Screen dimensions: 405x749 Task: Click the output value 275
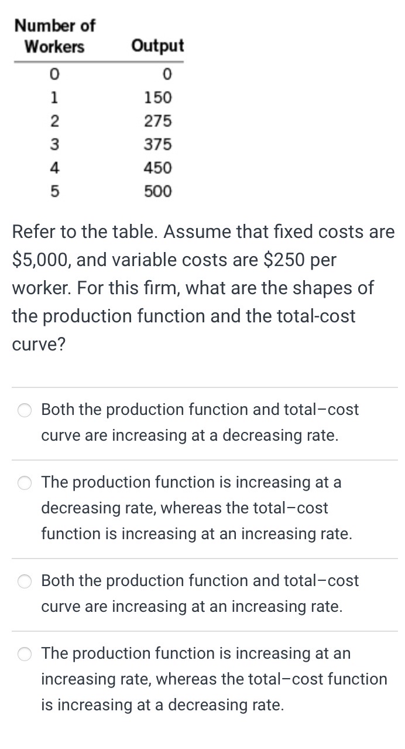(x=159, y=121)
